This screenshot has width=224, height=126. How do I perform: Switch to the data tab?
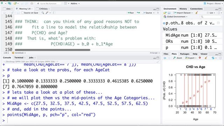pyautogui.click(x=8, y=9)
